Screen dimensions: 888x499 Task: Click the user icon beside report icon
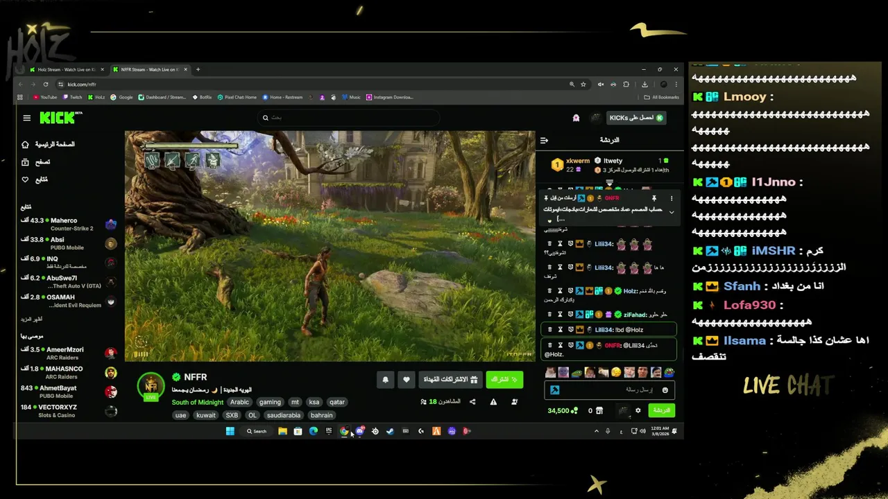(514, 402)
